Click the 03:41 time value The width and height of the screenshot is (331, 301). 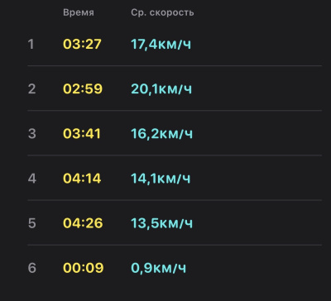pos(82,134)
